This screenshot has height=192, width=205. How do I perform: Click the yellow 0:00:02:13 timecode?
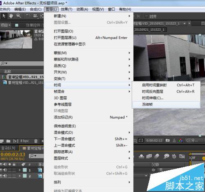[x=13, y=154]
